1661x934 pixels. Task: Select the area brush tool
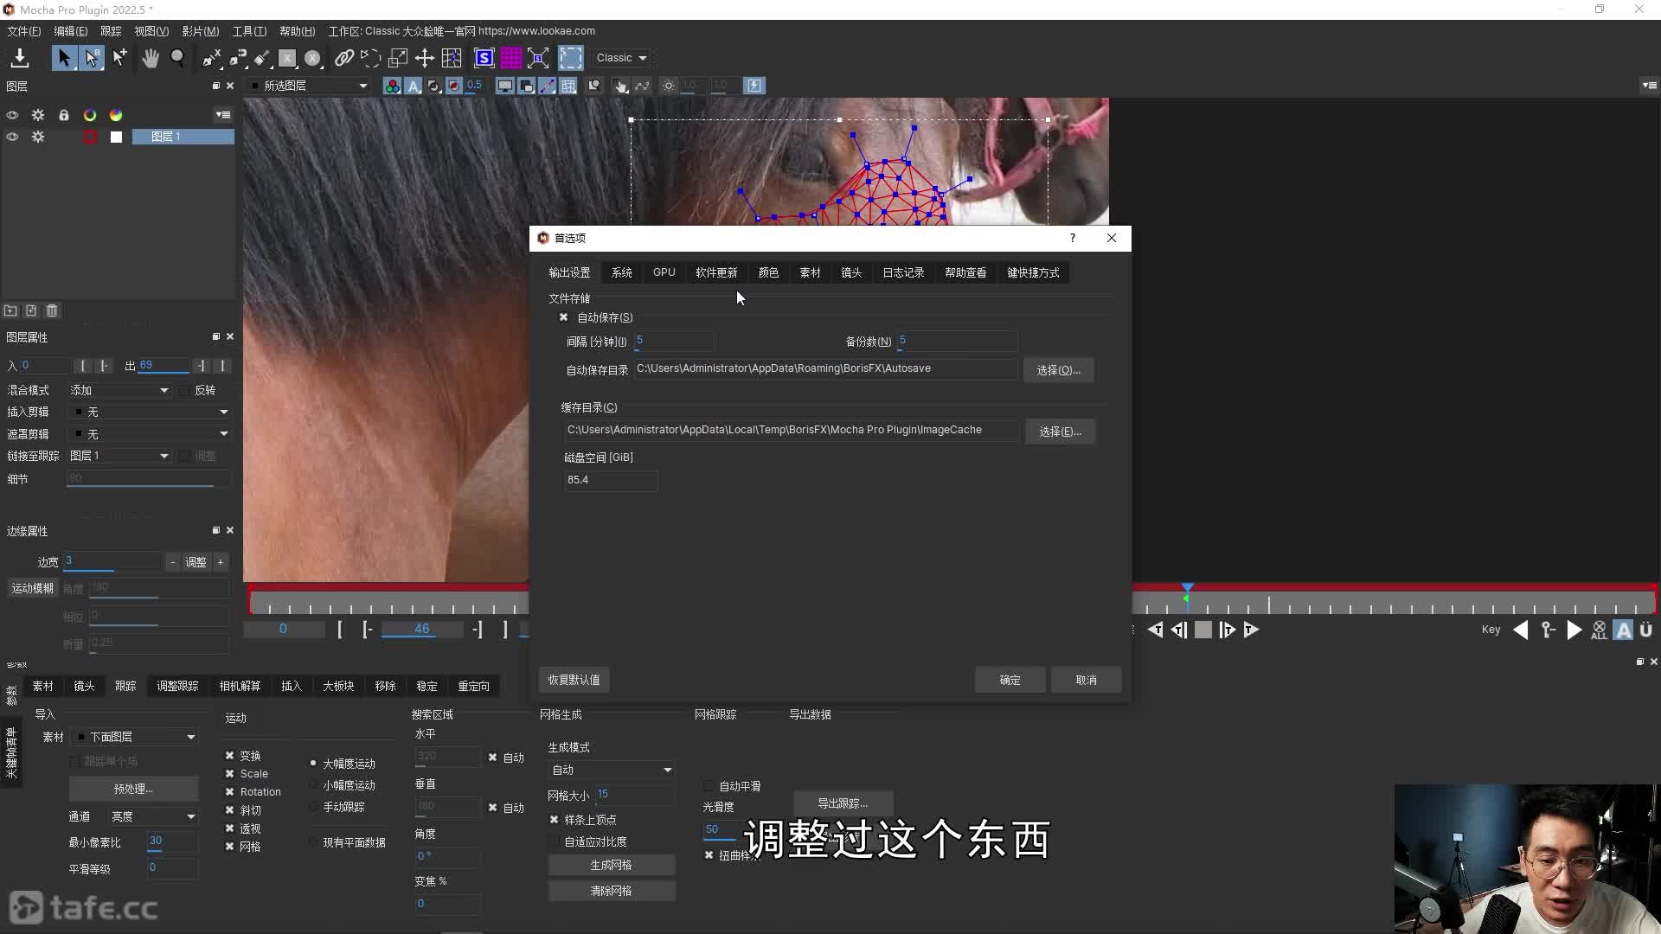(262, 58)
